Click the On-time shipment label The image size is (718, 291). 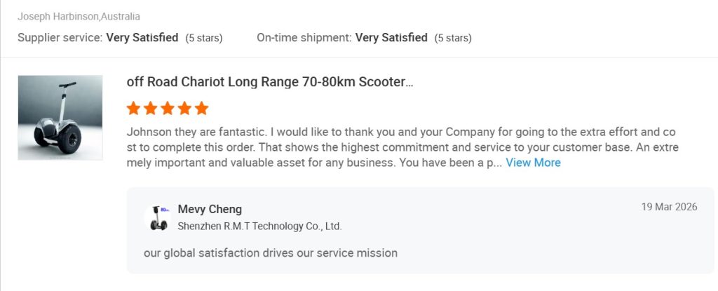click(304, 38)
